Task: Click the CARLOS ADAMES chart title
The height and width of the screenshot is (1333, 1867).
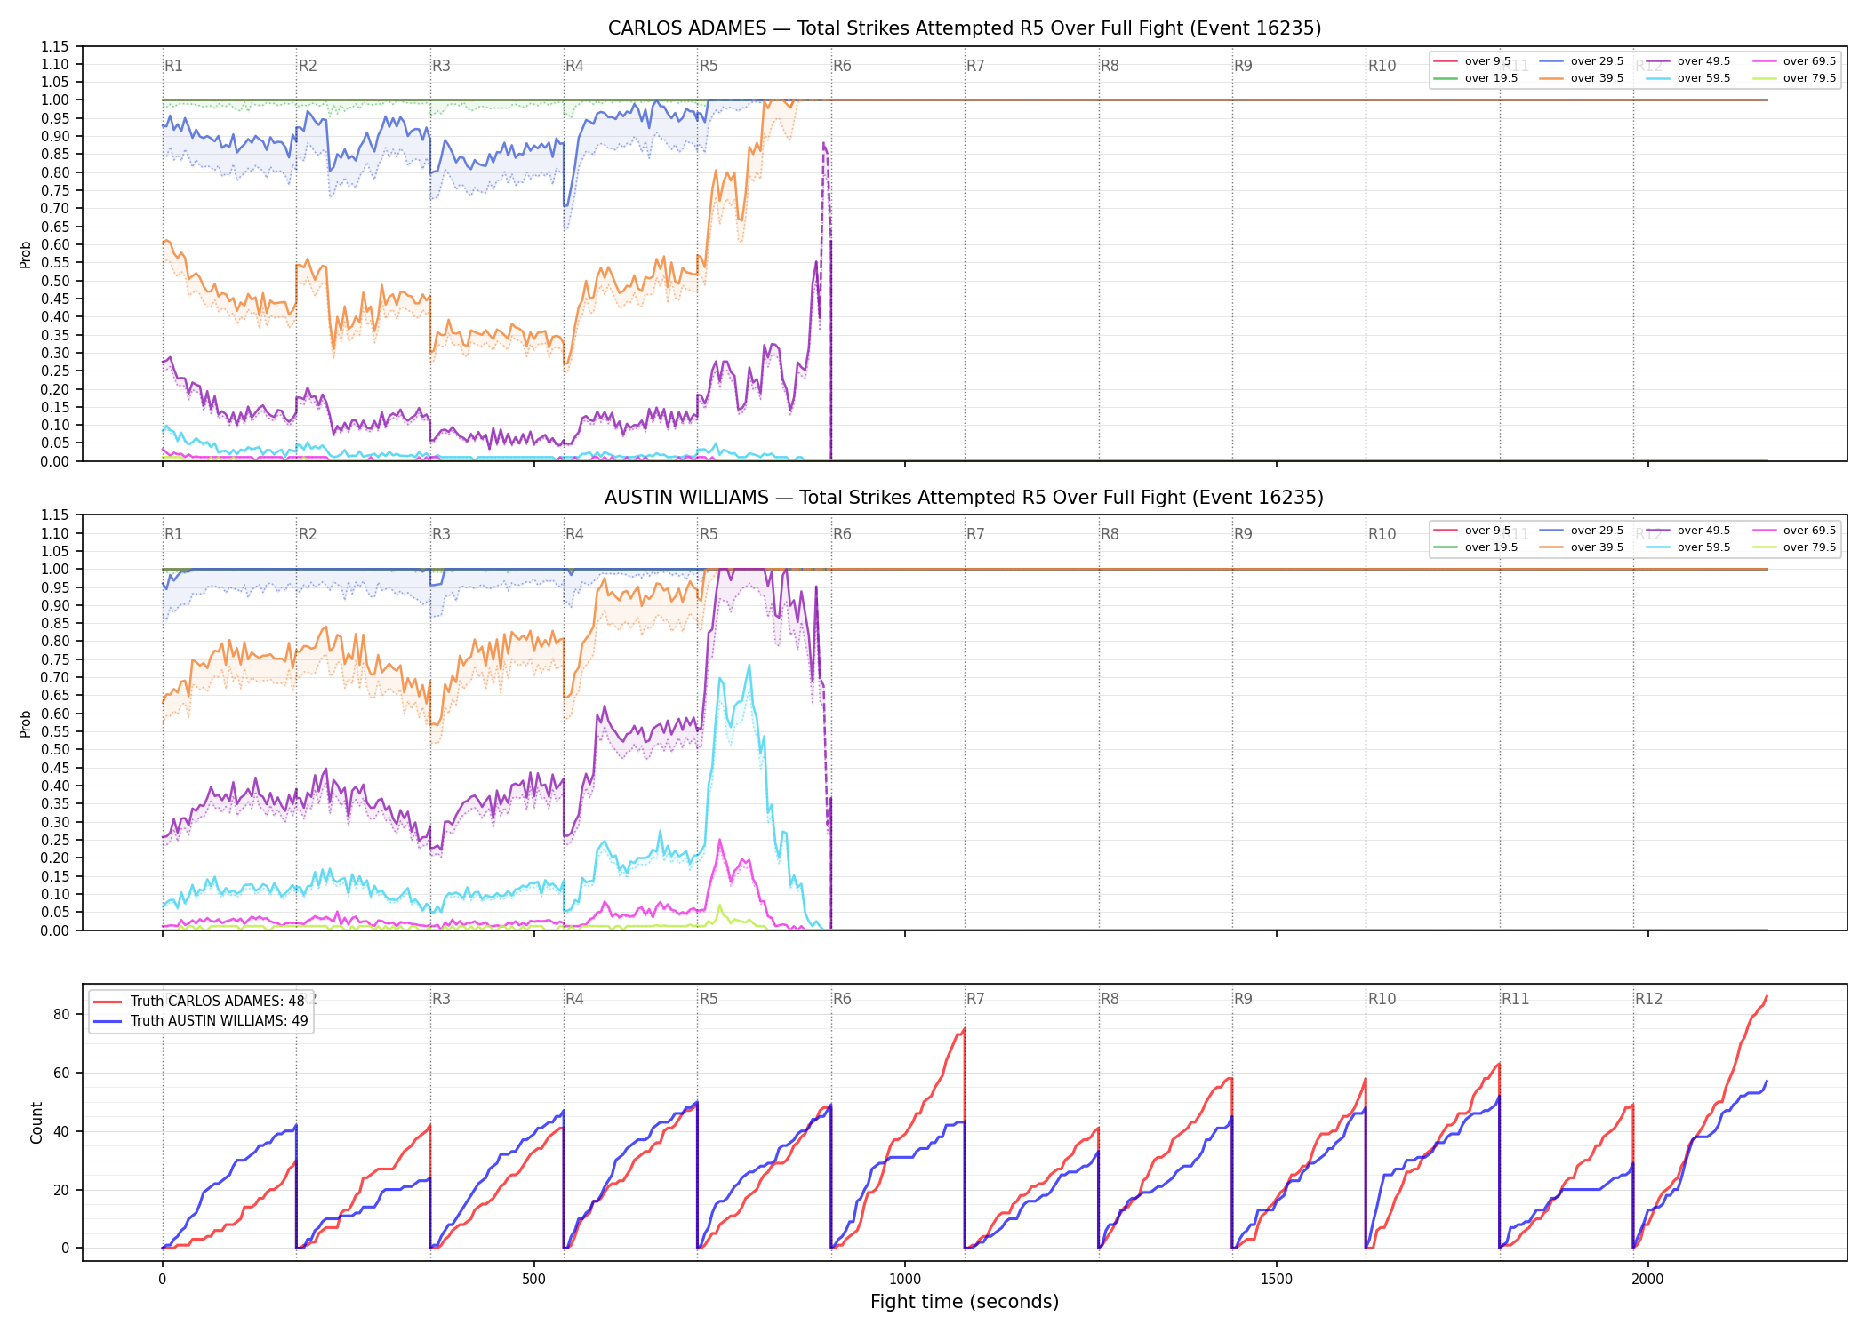Action: (965, 28)
